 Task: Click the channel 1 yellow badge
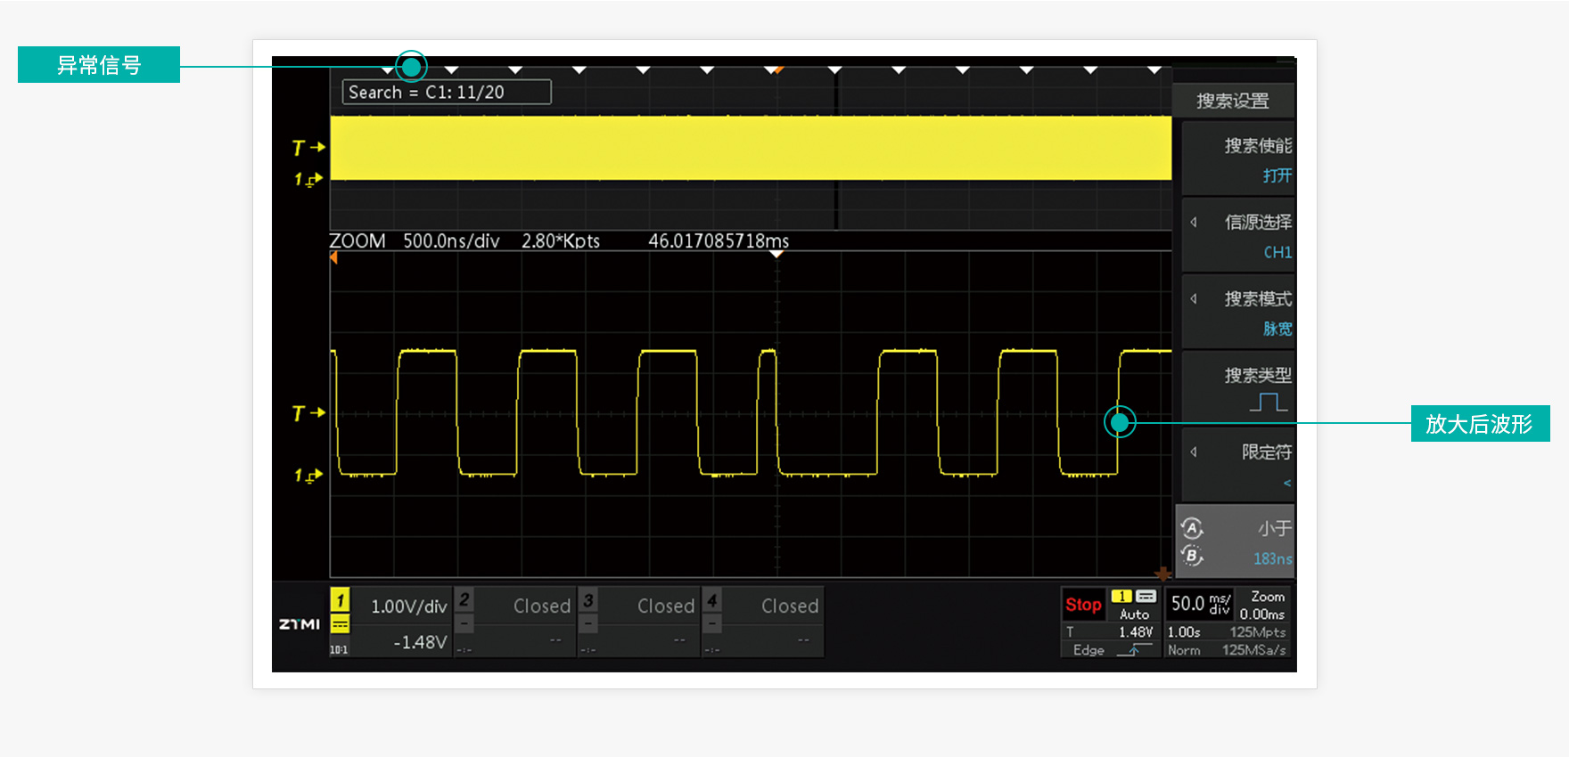pyautogui.click(x=340, y=601)
